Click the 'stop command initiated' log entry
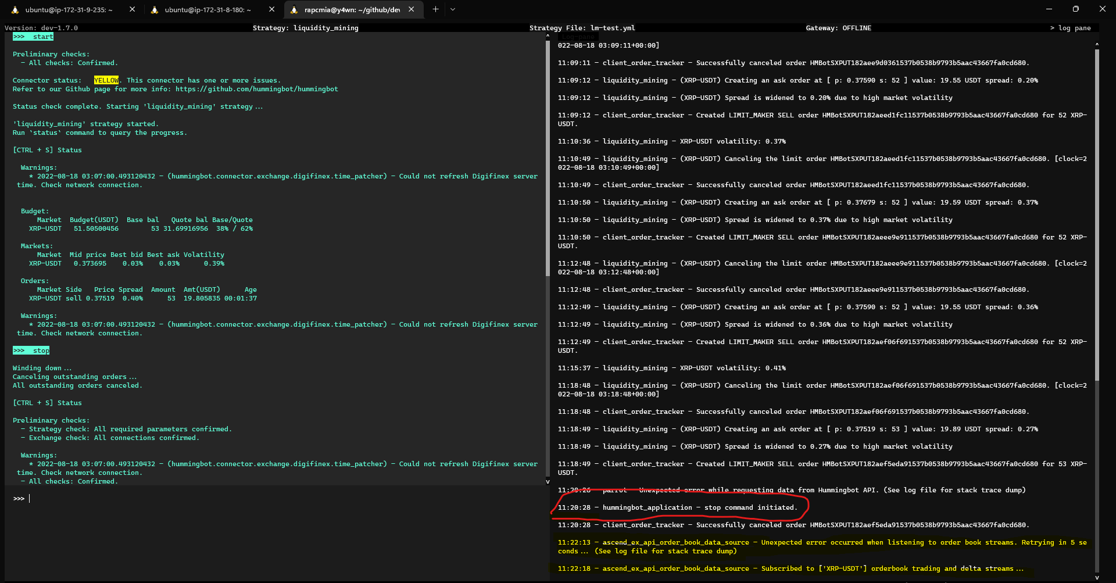Screen dimensions: 1116x583 678,507
